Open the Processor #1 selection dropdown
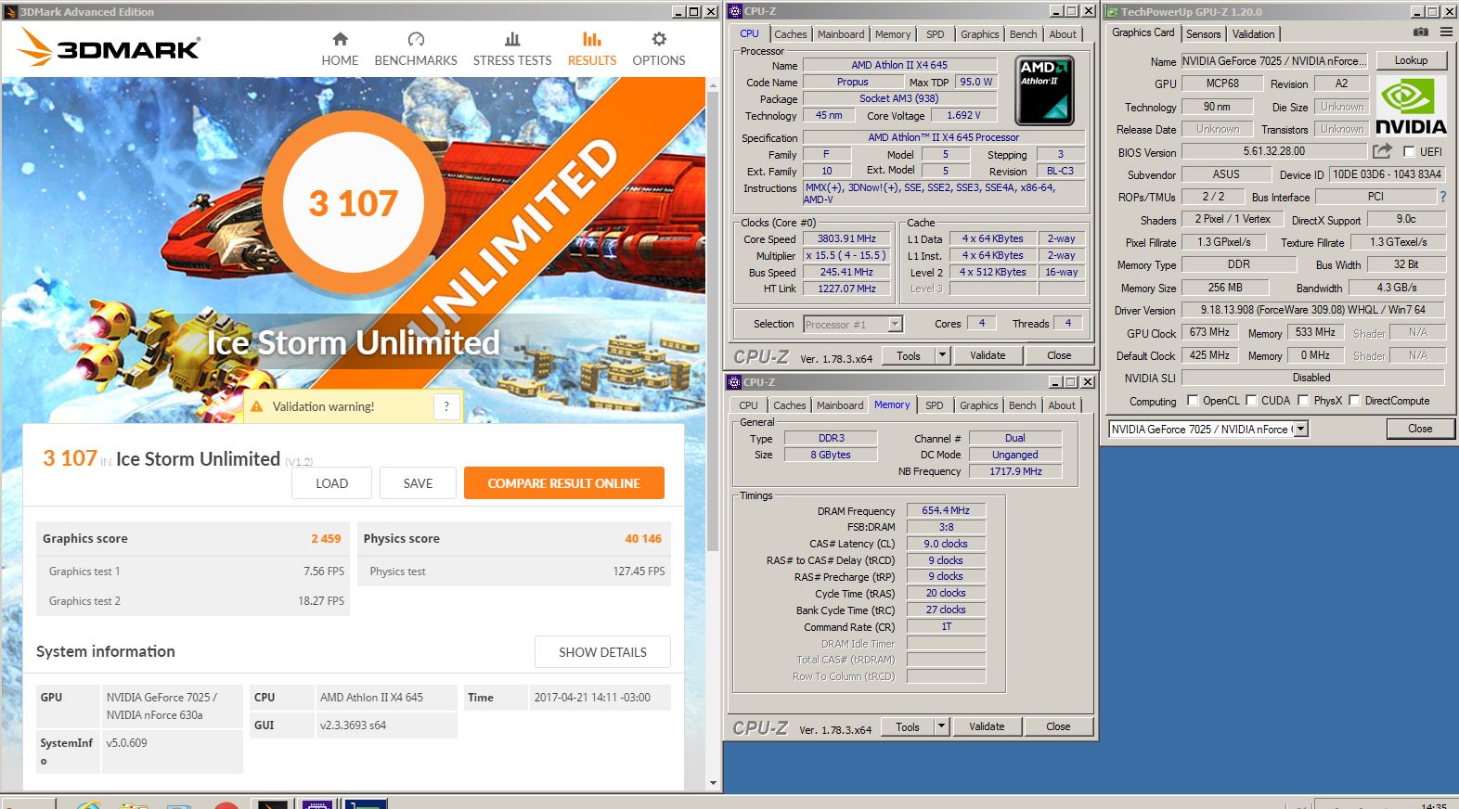Image resolution: width=1459 pixels, height=809 pixels. click(895, 324)
